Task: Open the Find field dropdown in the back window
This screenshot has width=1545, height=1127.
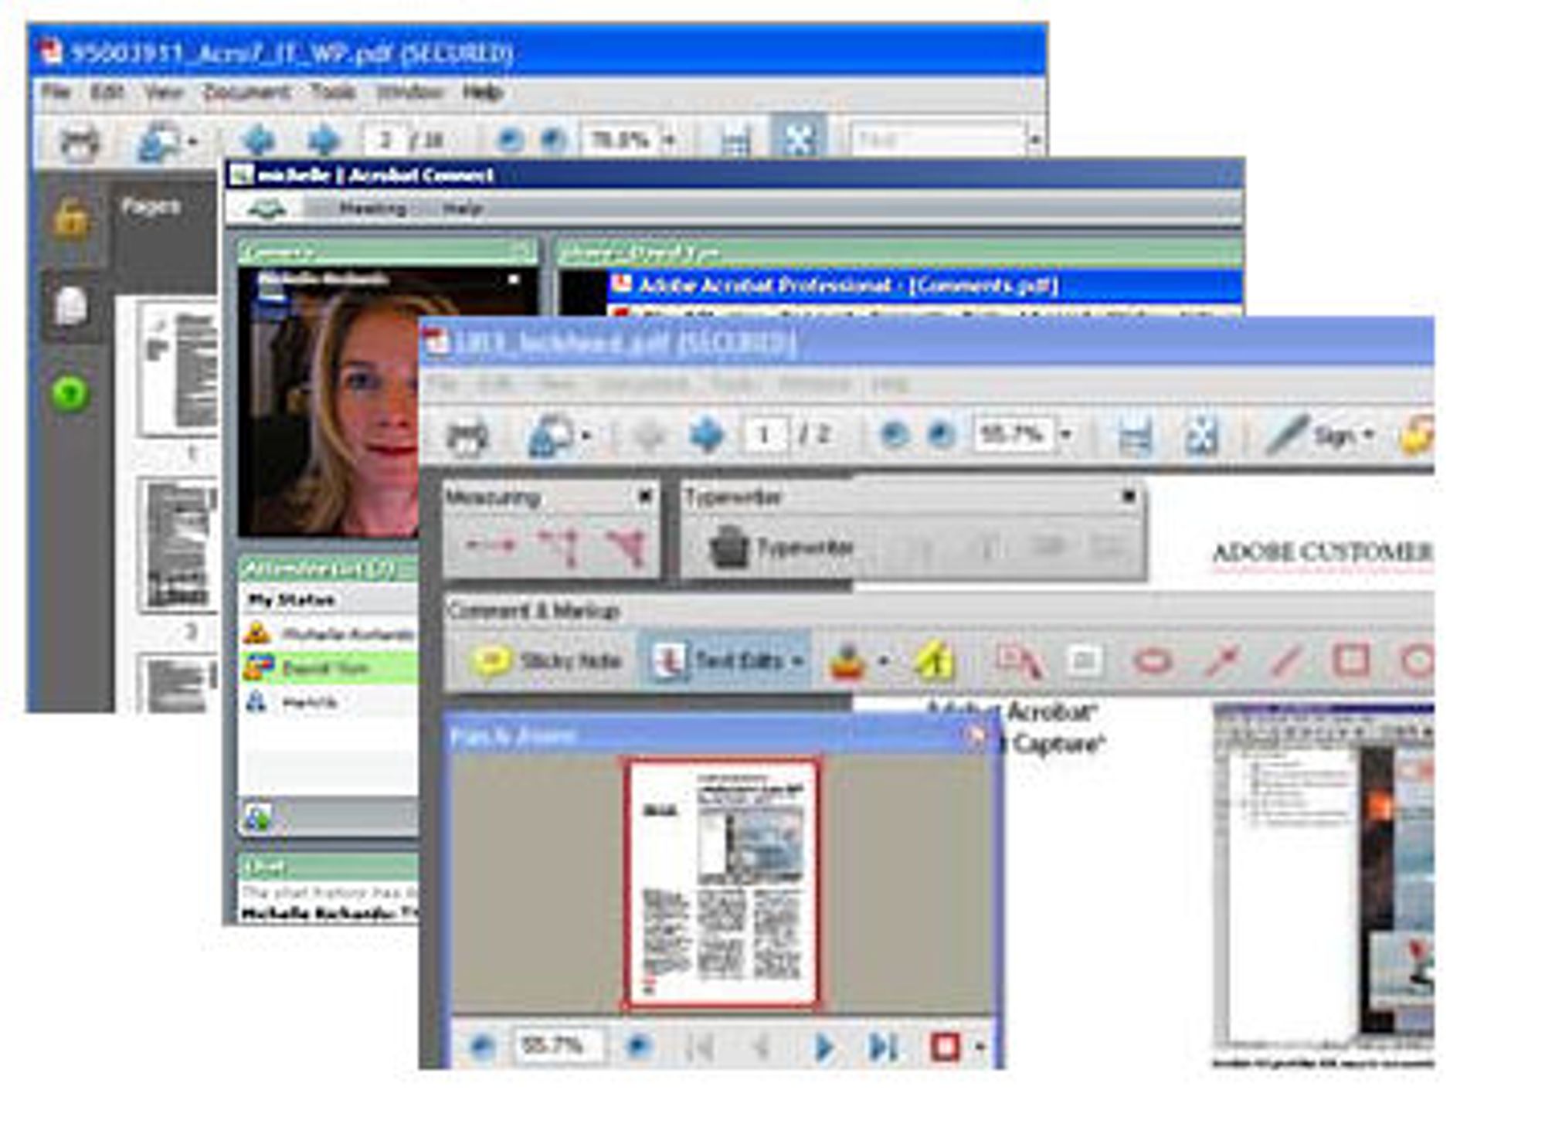Action: [x=1035, y=141]
